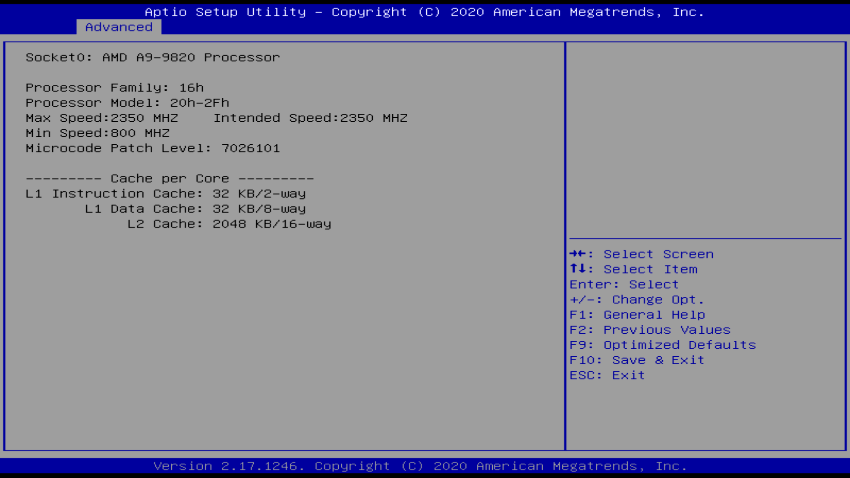
Task: Exit BIOS setup with ESC
Action: click(607, 374)
